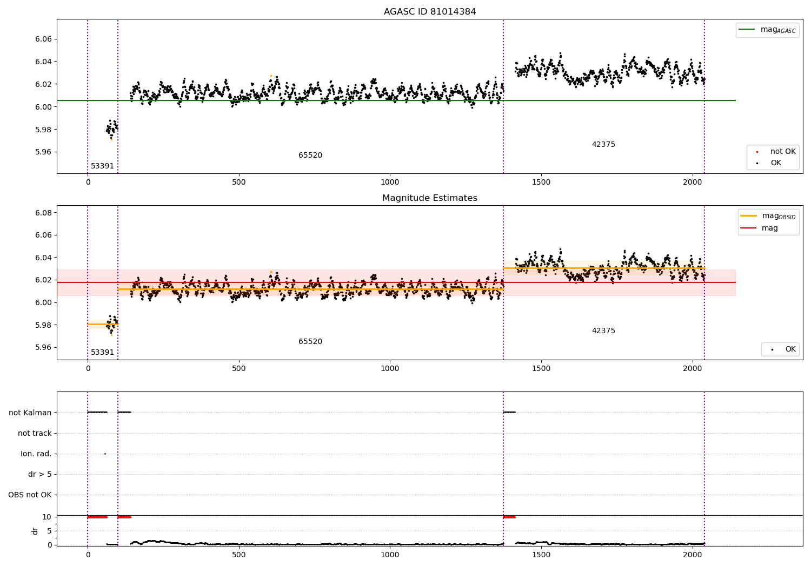Click the label '65520' in the middle plot

(310, 342)
